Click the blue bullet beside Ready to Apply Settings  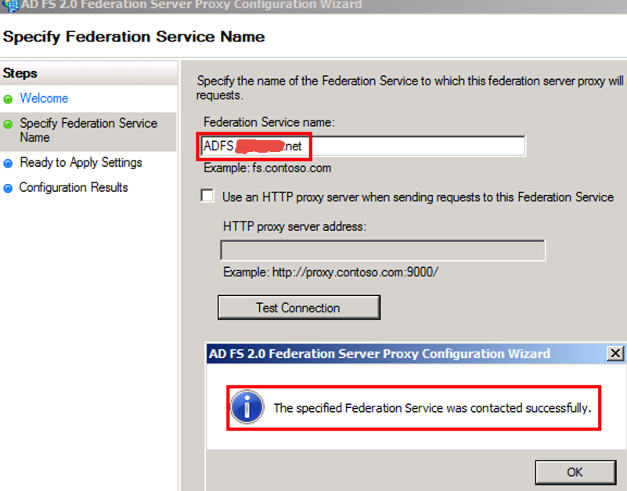pyautogui.click(x=8, y=164)
